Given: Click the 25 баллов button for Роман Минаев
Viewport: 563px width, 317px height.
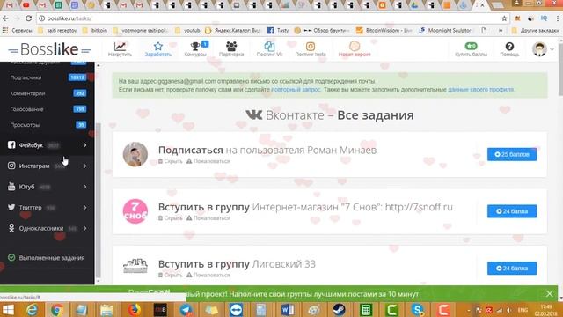Looking at the screenshot, I should (512, 154).
